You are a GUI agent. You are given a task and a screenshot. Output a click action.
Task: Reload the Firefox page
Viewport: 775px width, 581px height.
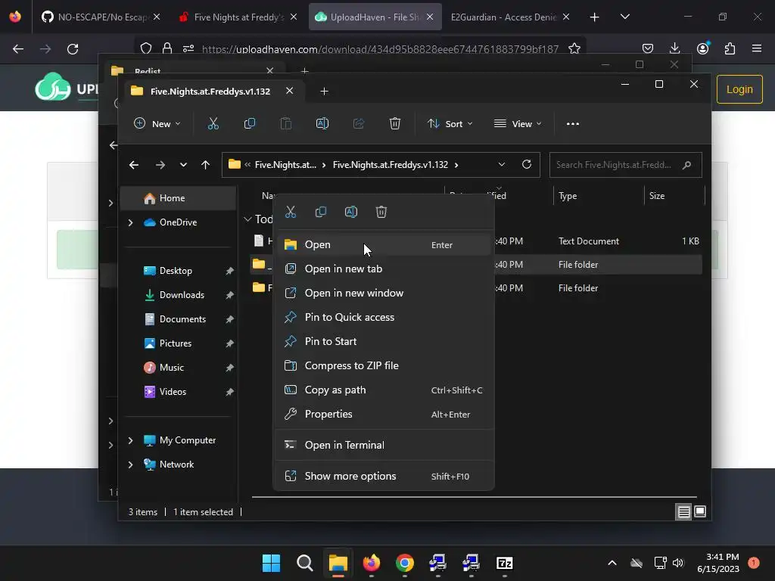coord(73,49)
